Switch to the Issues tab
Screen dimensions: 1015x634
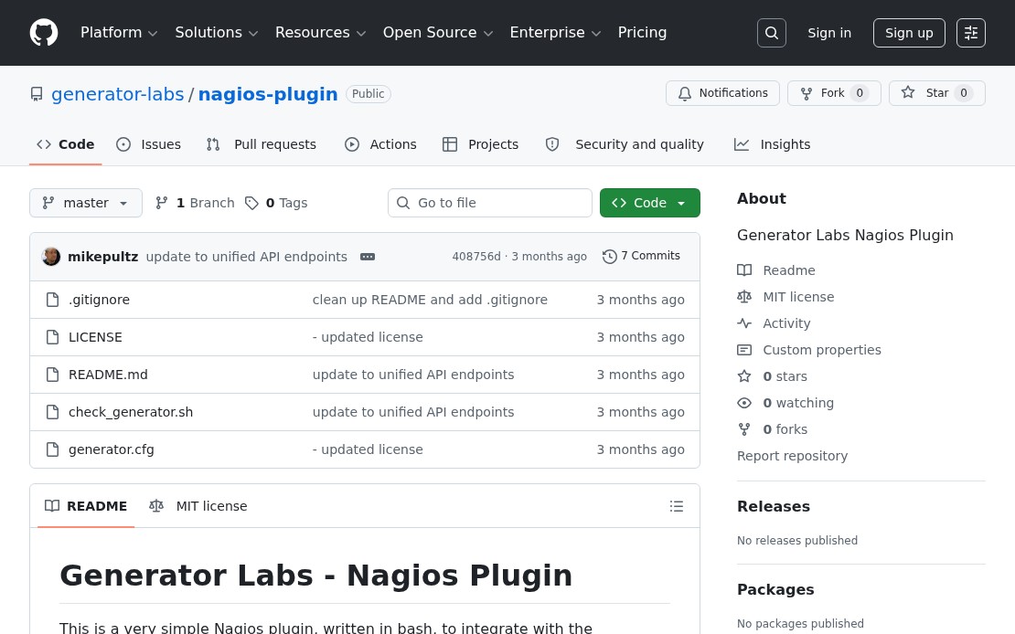tap(149, 144)
